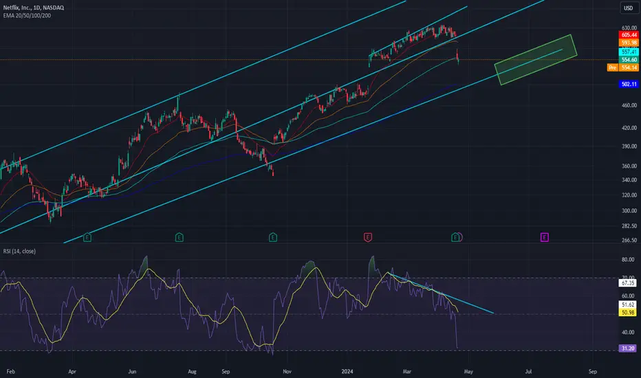This screenshot has height=378, width=641.
Task: Click the 51.62 RSI value label
Action: click(x=628, y=305)
